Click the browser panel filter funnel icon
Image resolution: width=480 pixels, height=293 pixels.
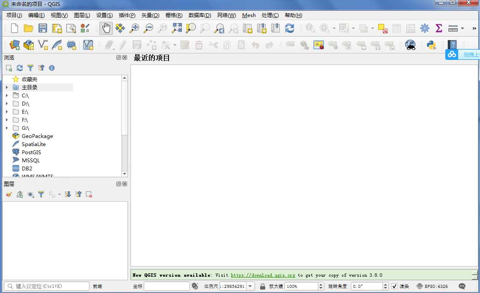pyautogui.click(x=30, y=68)
